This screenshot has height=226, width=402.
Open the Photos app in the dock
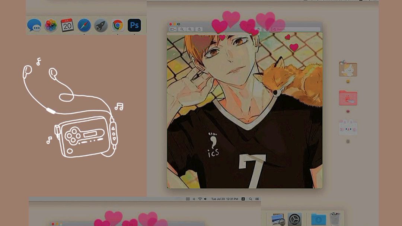(51, 25)
